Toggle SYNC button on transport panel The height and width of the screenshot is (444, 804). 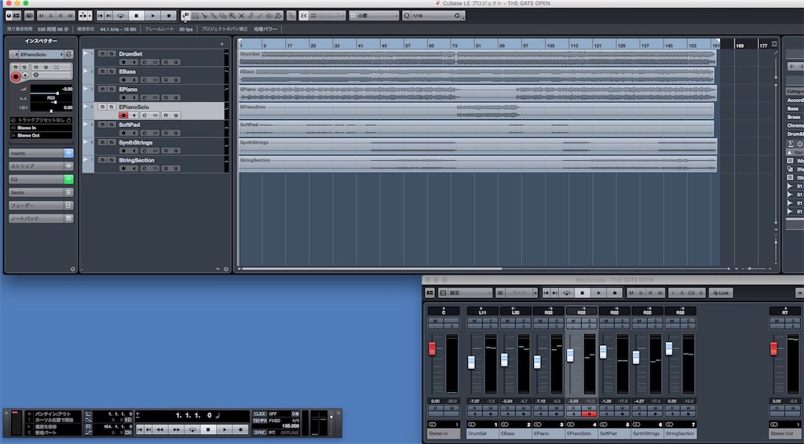[260, 432]
